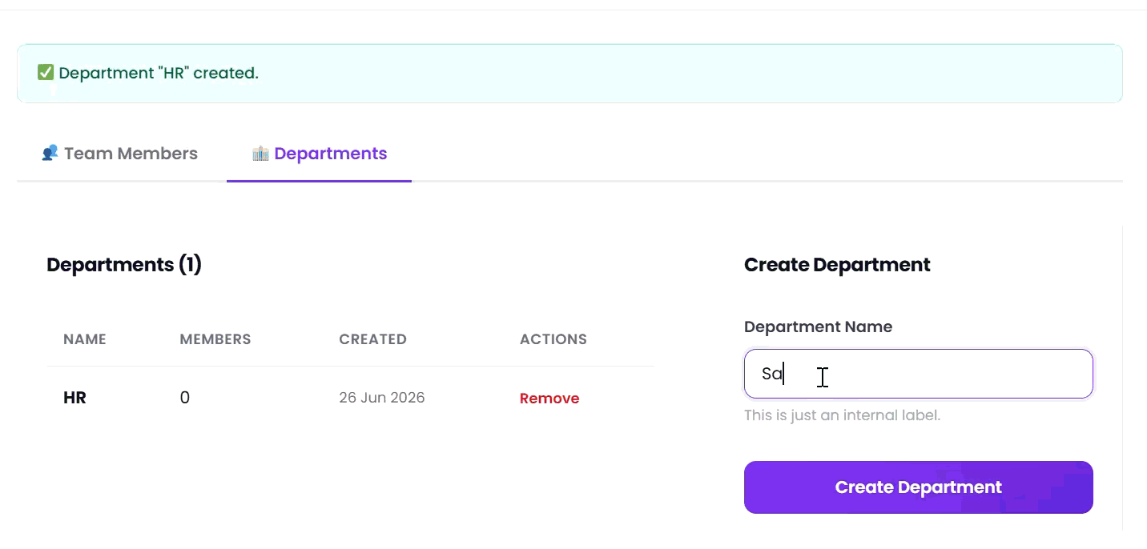
Task: Click the NAME column header
Action: (85, 339)
